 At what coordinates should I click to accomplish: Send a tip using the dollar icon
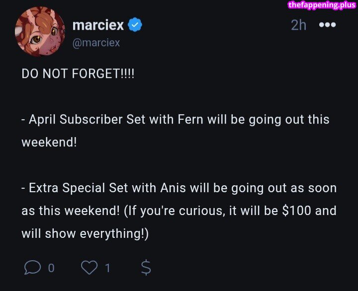coord(146,268)
